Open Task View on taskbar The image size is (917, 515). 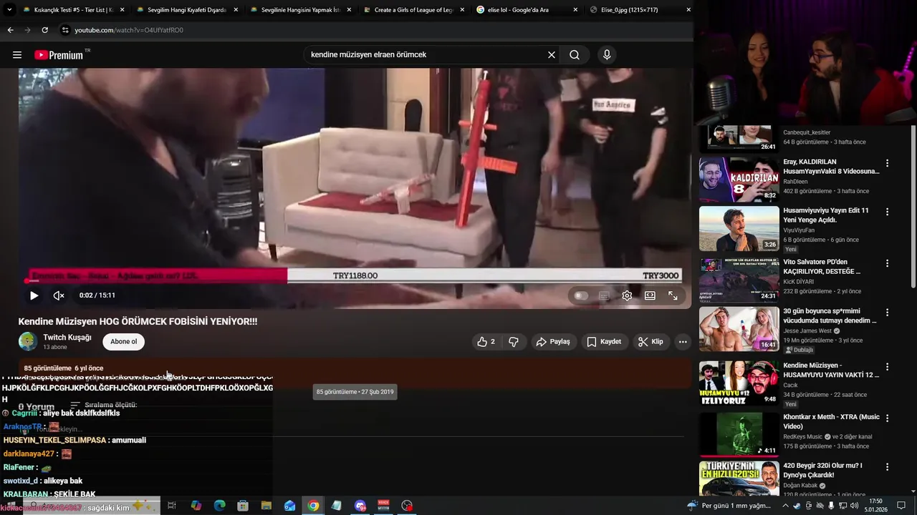click(172, 506)
